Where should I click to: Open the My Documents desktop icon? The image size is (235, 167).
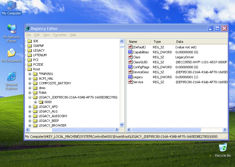[11, 55]
